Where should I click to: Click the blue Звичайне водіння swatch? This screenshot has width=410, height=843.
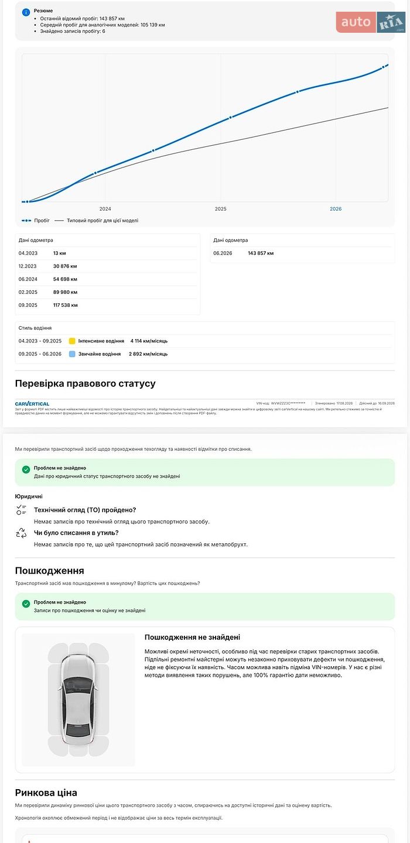(x=72, y=354)
